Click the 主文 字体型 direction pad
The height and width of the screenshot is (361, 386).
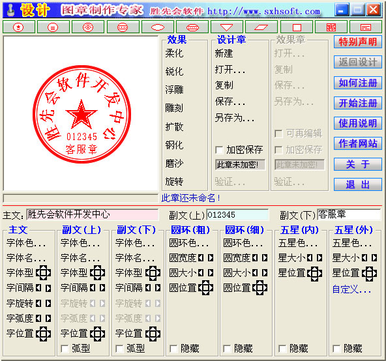tap(43, 272)
